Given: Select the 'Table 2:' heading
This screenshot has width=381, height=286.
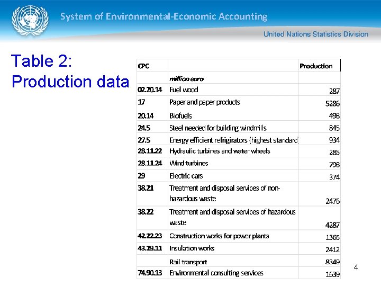Looking at the screenshot, I should tap(42, 61).
